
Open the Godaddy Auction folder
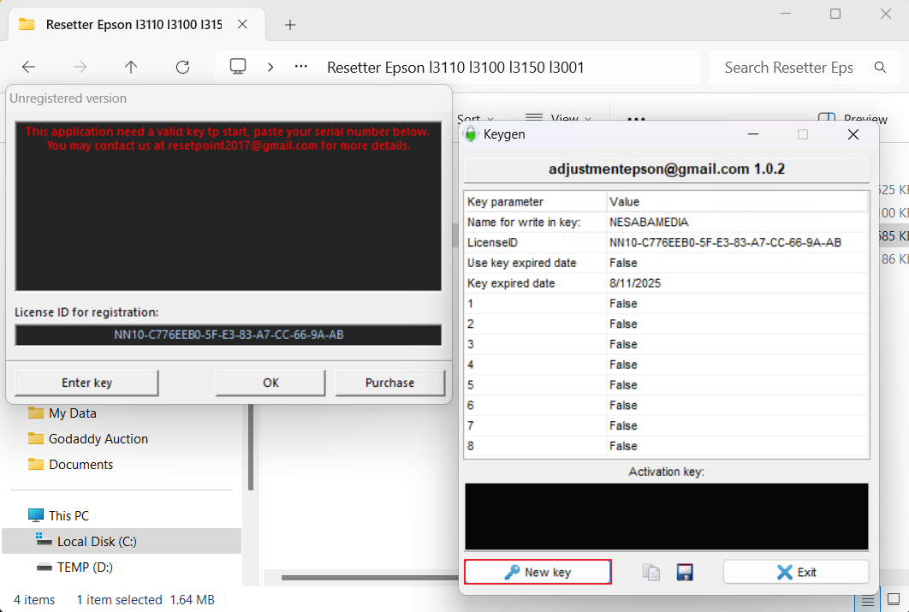98,438
